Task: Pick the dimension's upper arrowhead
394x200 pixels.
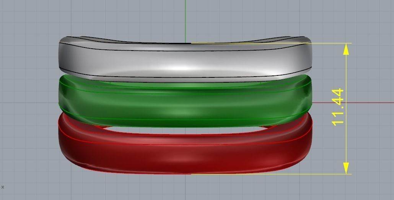Action: (x=346, y=49)
